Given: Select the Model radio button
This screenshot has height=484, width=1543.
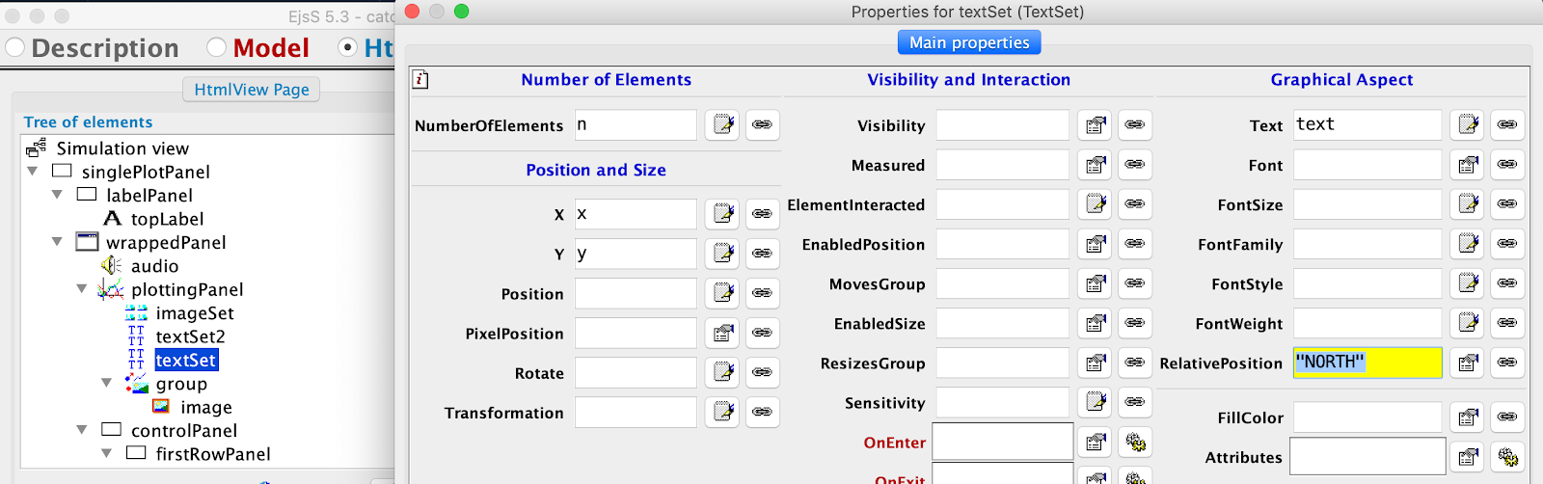Looking at the screenshot, I should coord(217,47).
